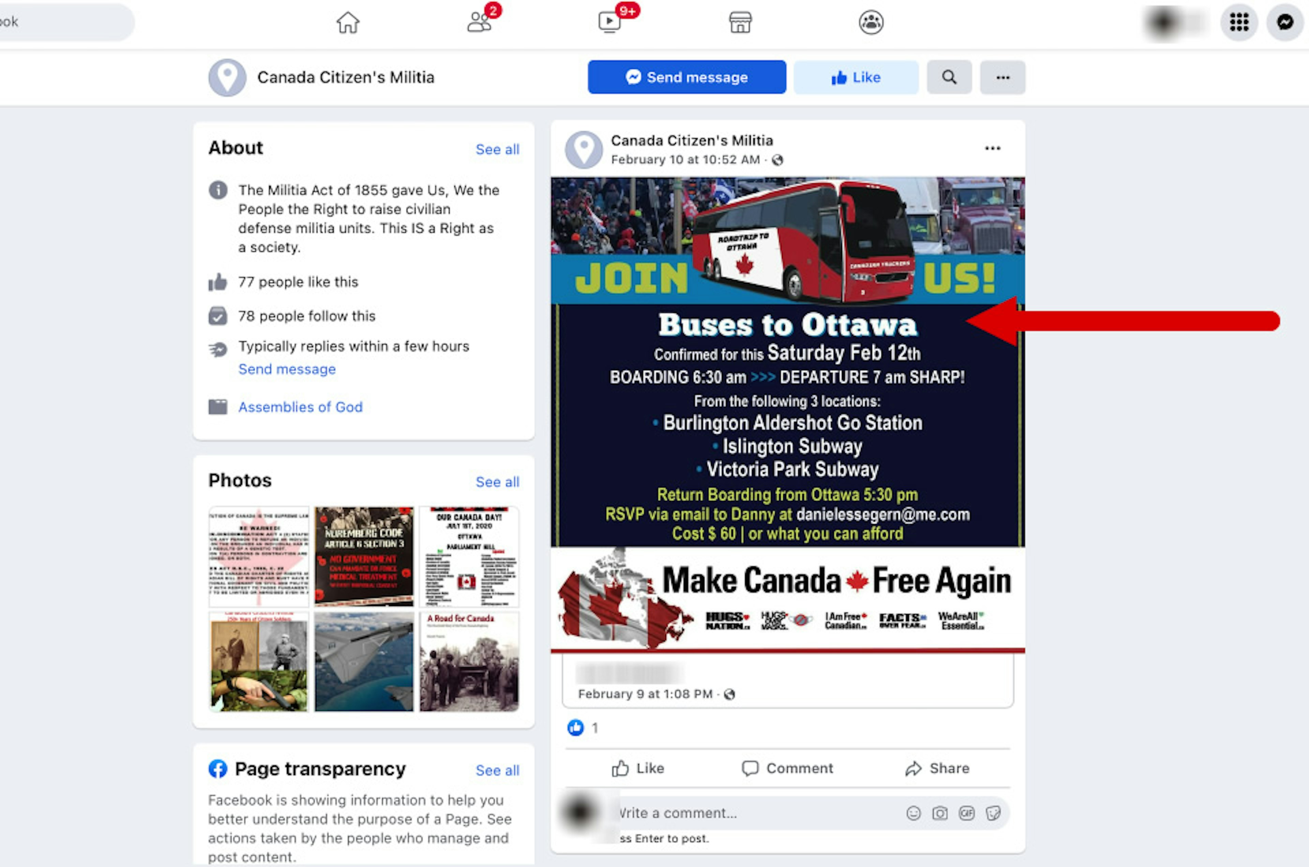Go to the Home feed icon
The image size is (1309, 867).
(x=348, y=23)
